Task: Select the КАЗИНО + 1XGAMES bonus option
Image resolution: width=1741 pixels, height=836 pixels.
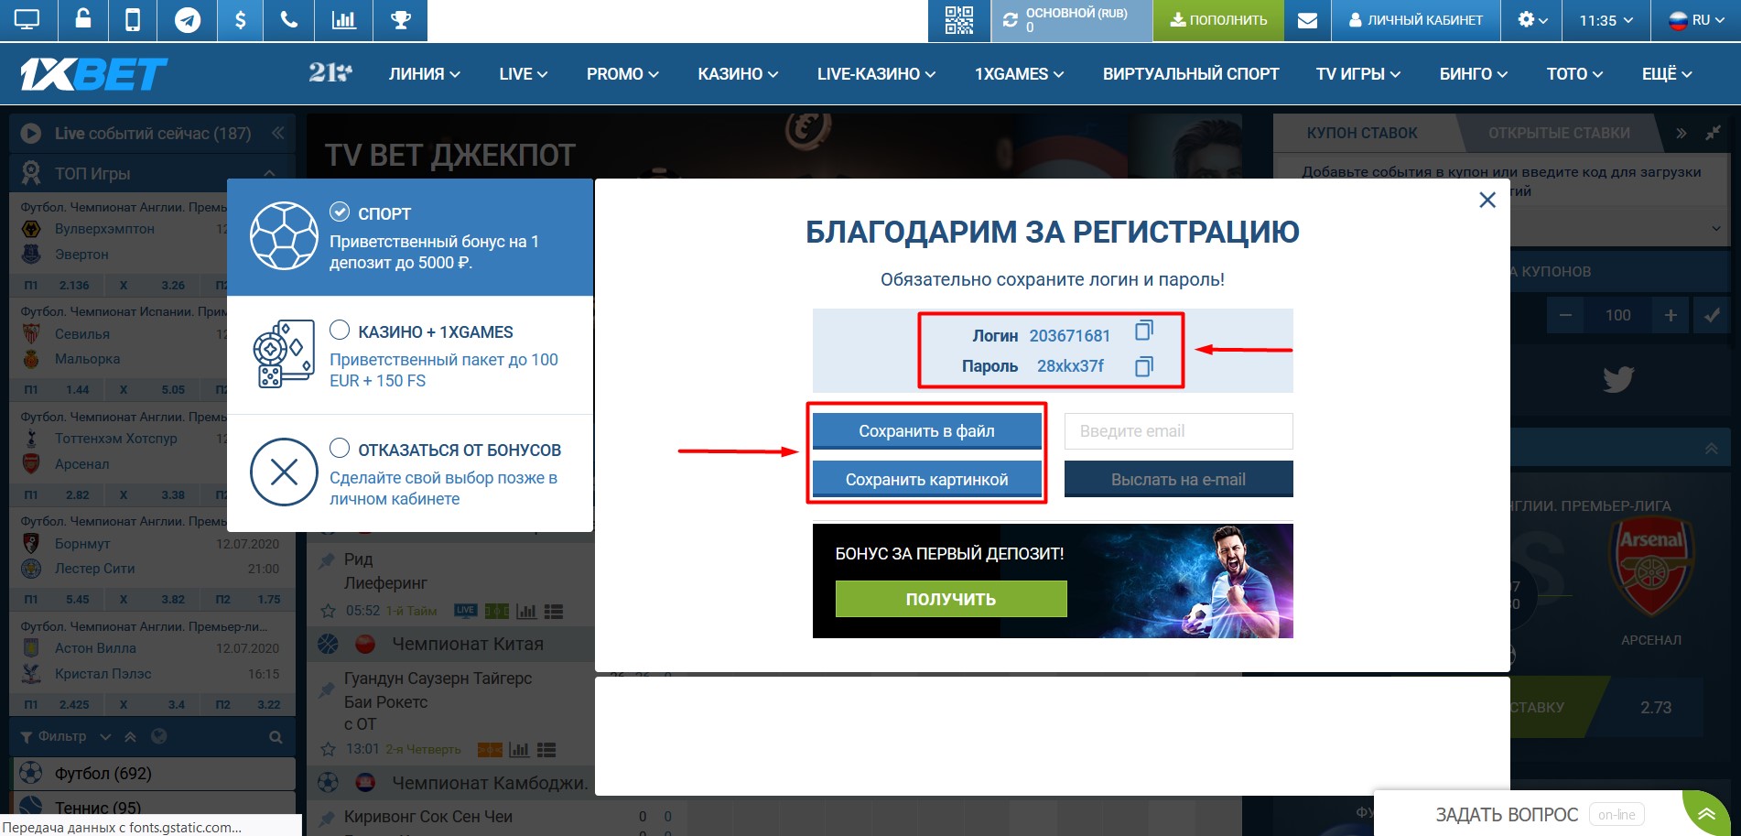Action: point(410,355)
